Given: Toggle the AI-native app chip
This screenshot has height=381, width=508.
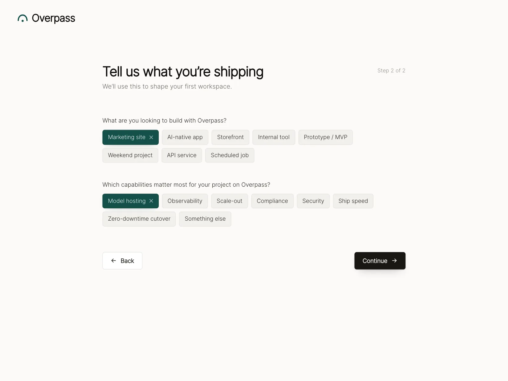Looking at the screenshot, I should coord(185,137).
